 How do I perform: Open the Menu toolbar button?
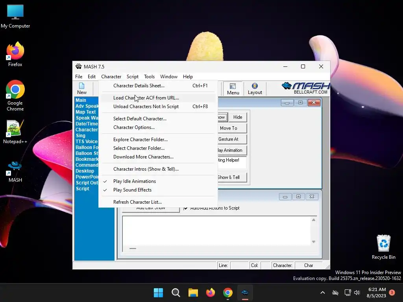click(233, 89)
